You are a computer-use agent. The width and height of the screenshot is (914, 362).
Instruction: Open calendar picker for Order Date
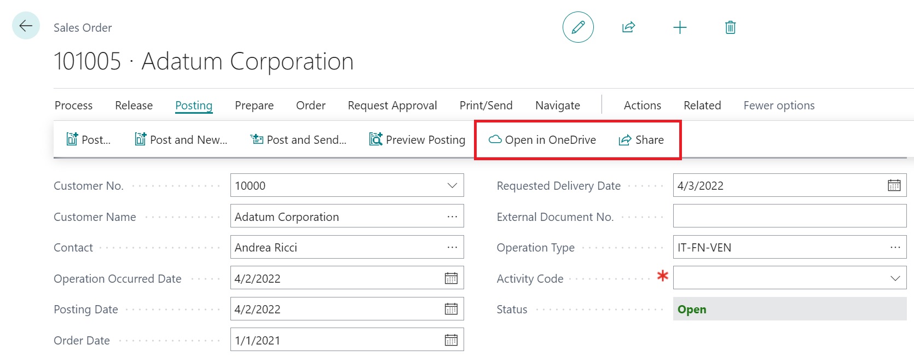point(451,341)
